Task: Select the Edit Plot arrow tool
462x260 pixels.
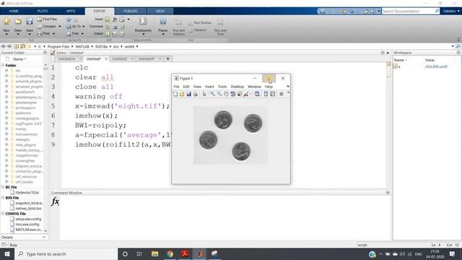Action: tap(204, 94)
